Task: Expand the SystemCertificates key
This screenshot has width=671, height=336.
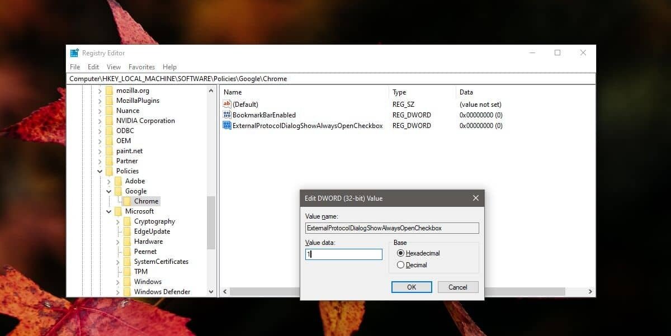Action: (118, 262)
